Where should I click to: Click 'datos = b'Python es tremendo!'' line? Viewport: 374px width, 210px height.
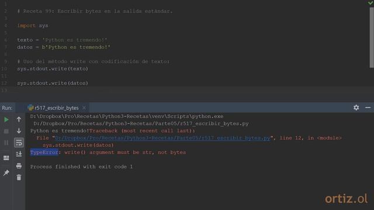(64, 47)
